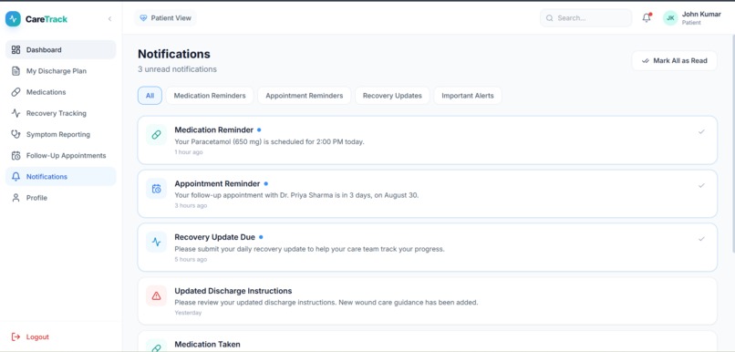This screenshot has width=735, height=352.
Task: Click the '1 hour ago' timestamp
Action: (189, 152)
